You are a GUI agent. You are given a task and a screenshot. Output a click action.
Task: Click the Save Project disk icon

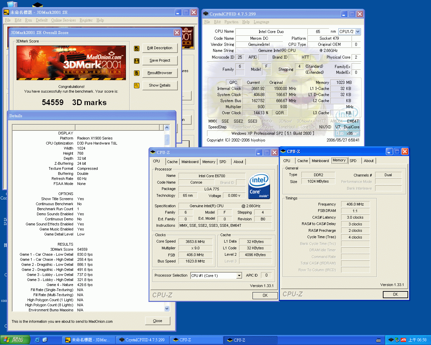[x=137, y=61]
